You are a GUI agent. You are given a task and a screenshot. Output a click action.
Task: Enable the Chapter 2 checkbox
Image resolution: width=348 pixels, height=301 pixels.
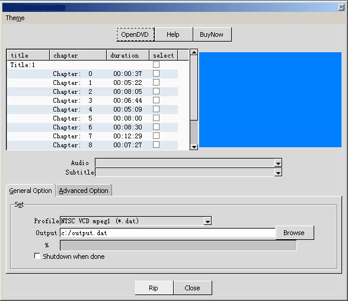tap(156, 91)
